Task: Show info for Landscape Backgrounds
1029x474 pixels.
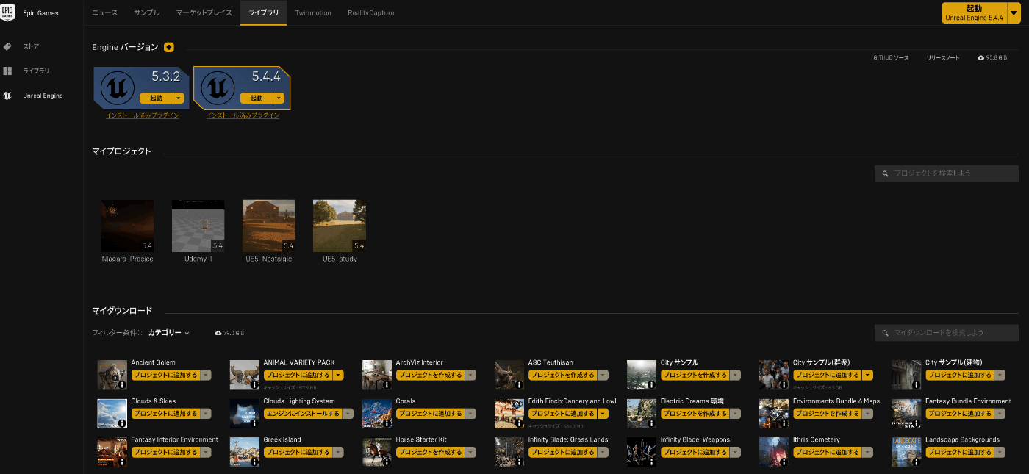Action: [x=916, y=462]
